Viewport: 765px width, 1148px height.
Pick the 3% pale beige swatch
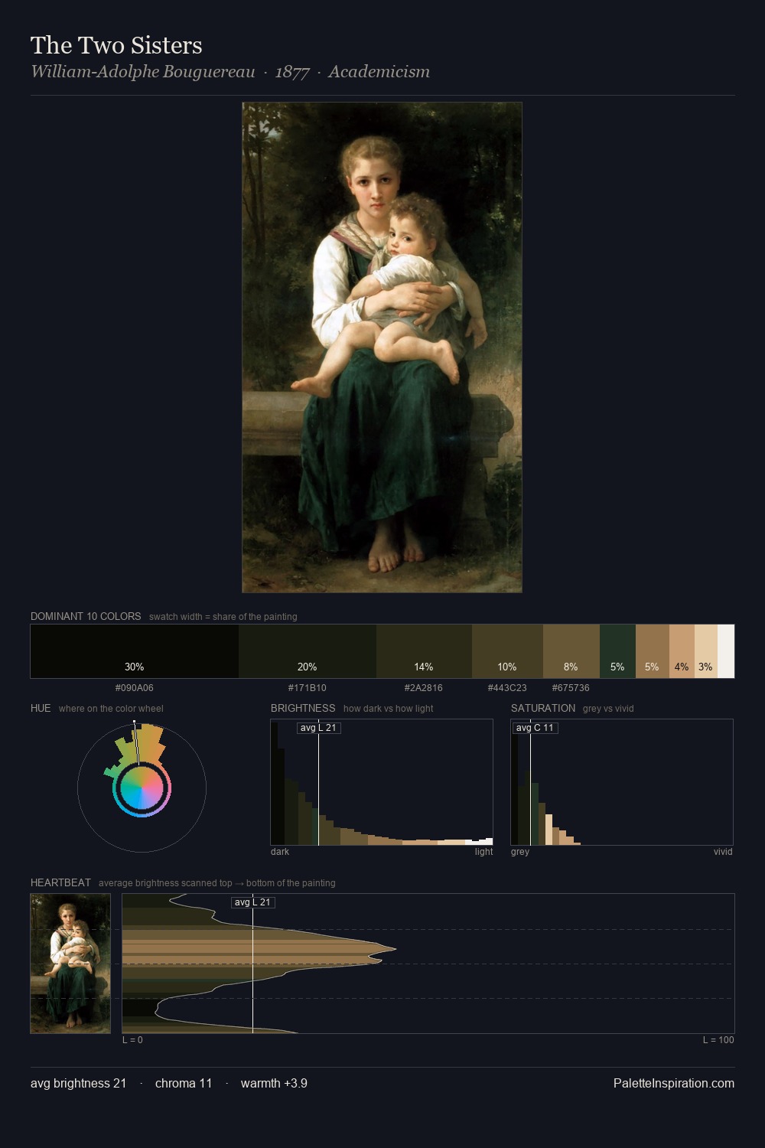pyautogui.click(x=706, y=651)
